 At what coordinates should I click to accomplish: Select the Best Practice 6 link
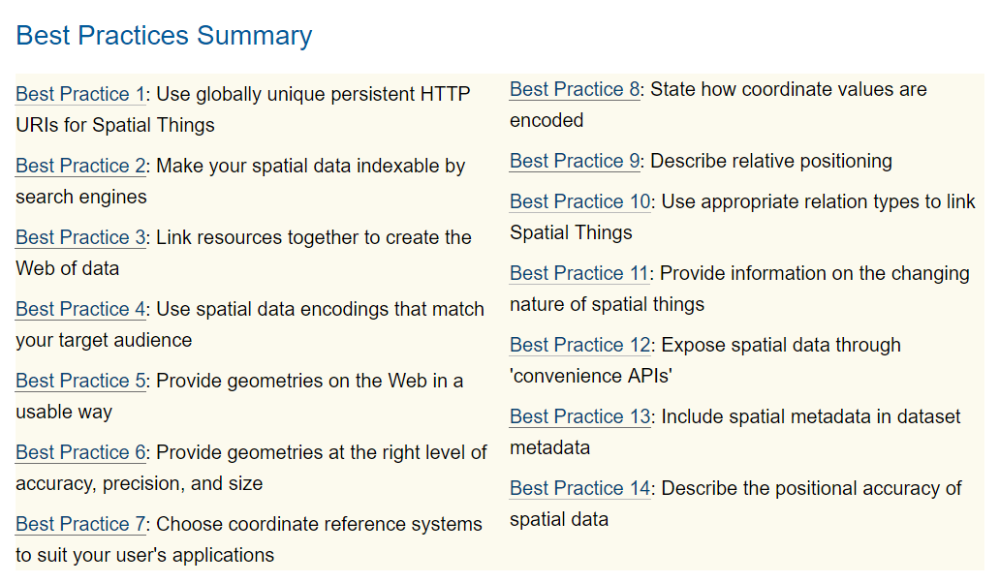[79, 452]
